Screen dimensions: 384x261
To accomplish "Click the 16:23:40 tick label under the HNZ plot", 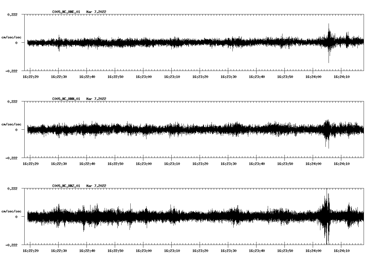I will [257, 251].
